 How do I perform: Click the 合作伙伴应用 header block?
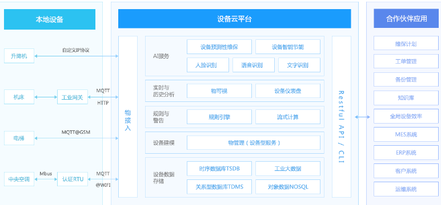tap(406, 19)
